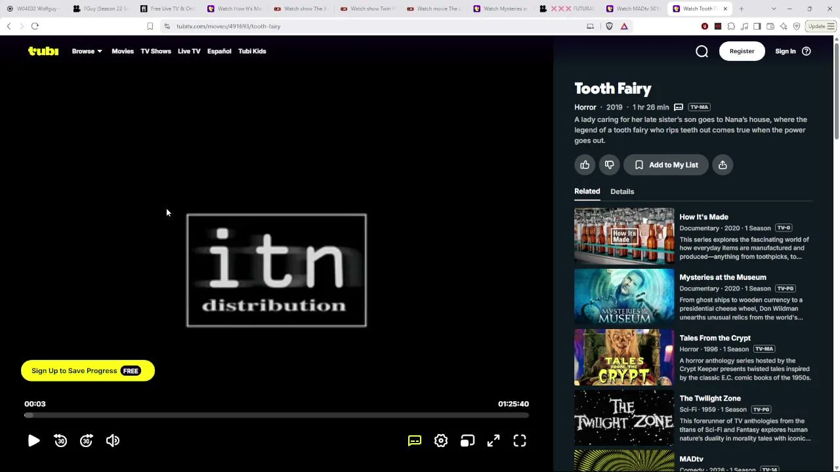This screenshot has width=840, height=472.
Task: Bookmark this page in address bar
Action: [150, 26]
